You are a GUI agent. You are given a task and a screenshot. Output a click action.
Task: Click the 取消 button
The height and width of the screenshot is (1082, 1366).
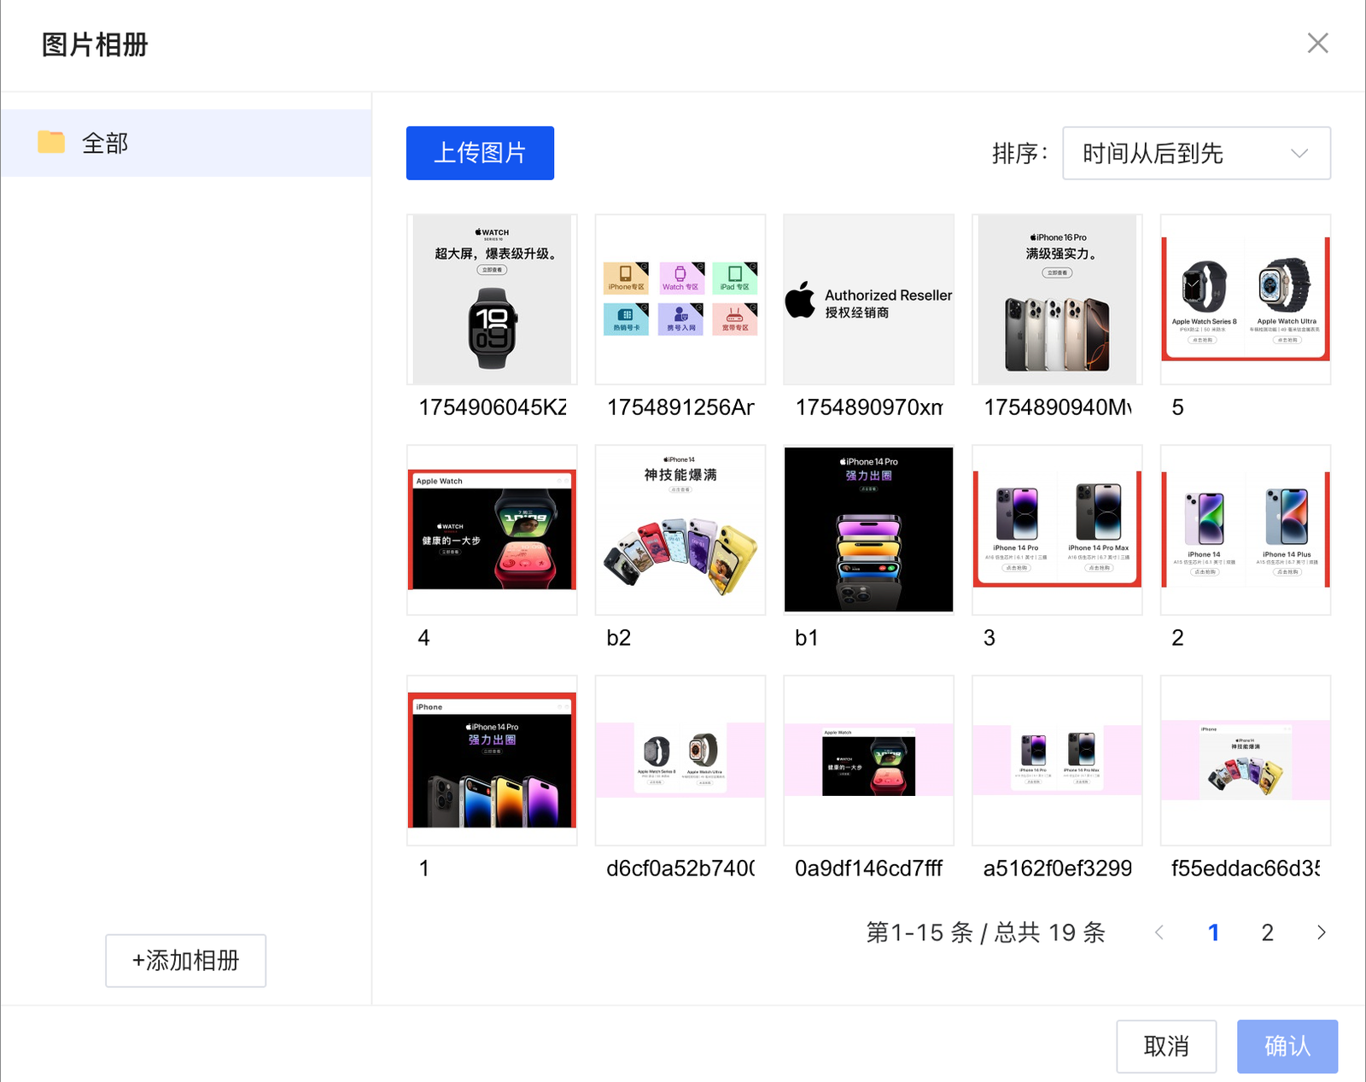[1166, 1046]
